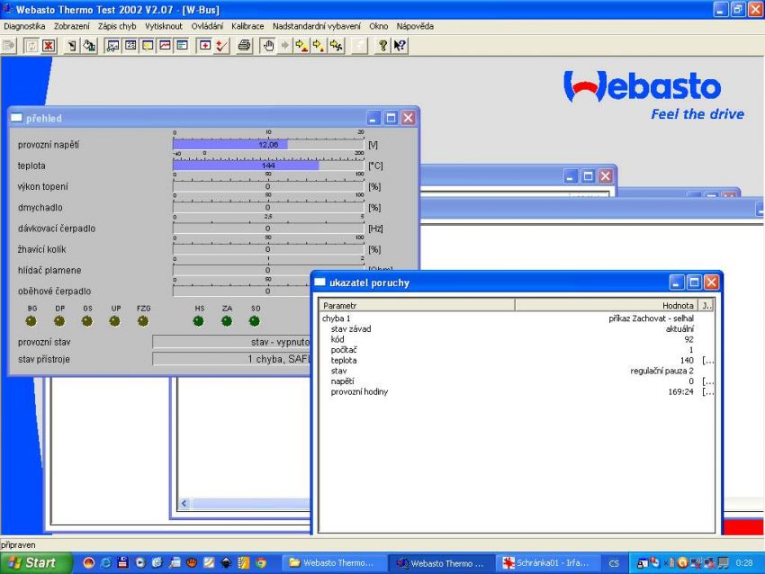This screenshot has width=765, height=574.
Task: Click the teplota bar showing 144
Action: [x=268, y=166]
